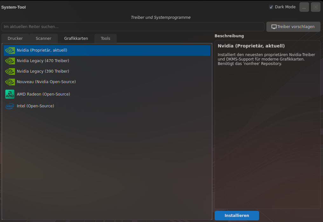Click the Nvidia icon for Legacy 470 driver
323x222 pixels.
(10, 61)
